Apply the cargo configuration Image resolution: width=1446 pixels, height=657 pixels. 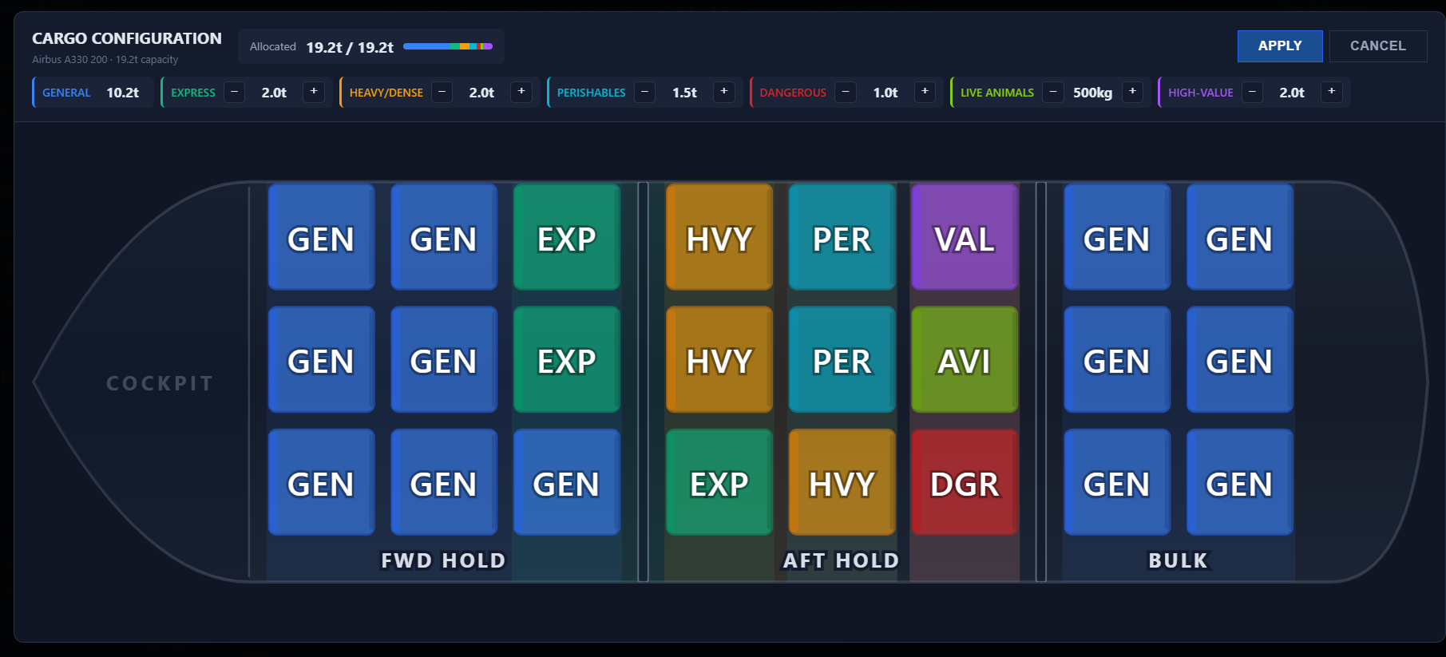pos(1280,46)
